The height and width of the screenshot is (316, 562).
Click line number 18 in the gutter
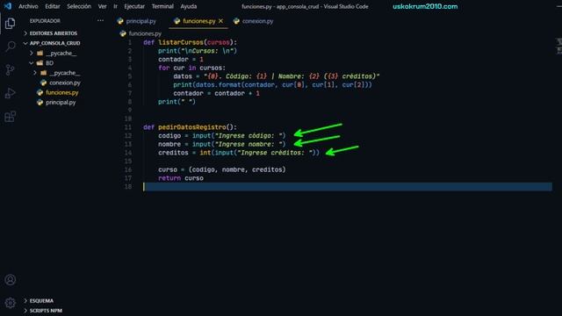[128, 187]
